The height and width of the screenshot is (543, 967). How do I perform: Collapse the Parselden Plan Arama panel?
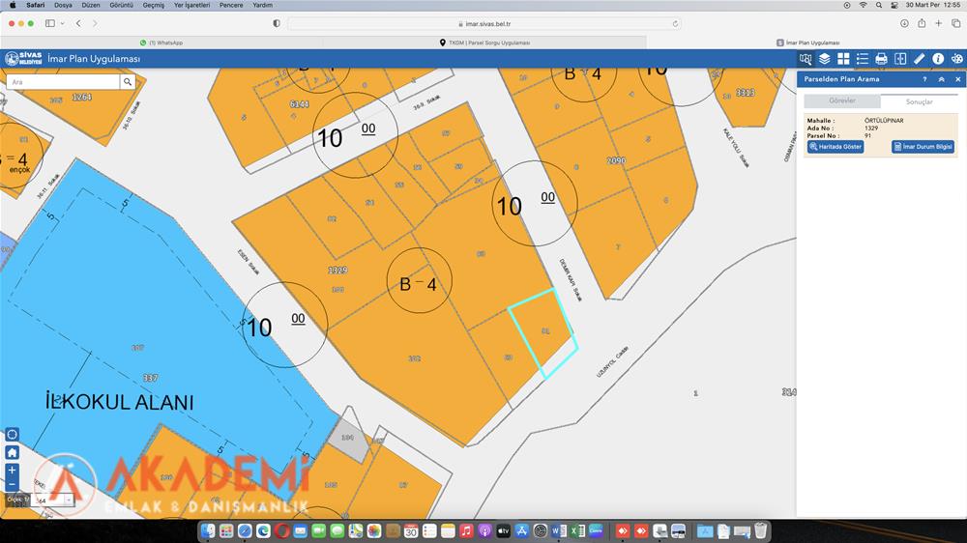pos(941,79)
